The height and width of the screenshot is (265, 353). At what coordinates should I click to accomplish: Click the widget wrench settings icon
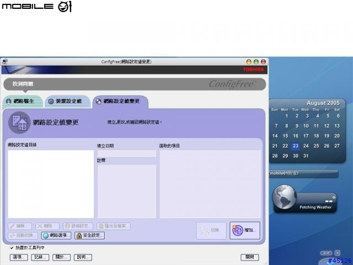point(326,253)
